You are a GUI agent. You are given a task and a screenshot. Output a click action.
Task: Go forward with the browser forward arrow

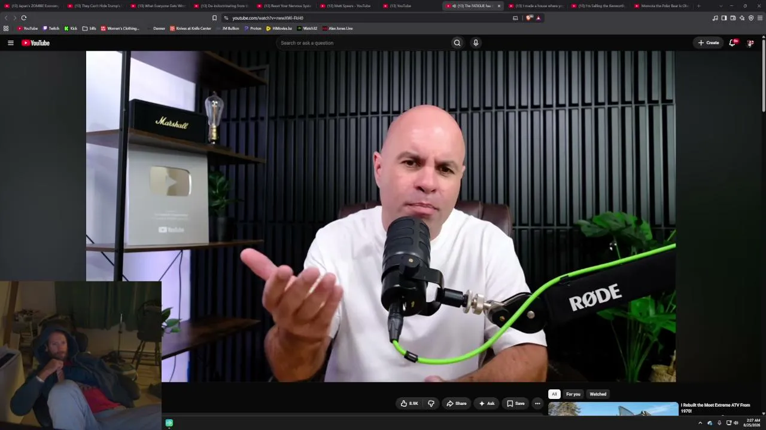pyautogui.click(x=14, y=18)
